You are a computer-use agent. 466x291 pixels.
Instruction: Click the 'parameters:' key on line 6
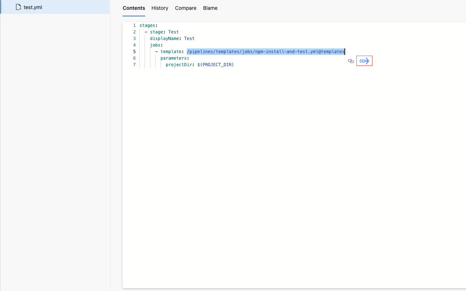[174, 58]
